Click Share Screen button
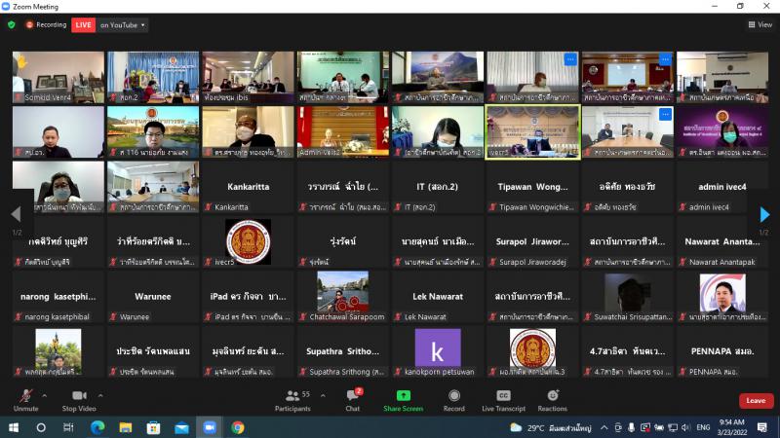The height and width of the screenshot is (438, 780). [403, 400]
